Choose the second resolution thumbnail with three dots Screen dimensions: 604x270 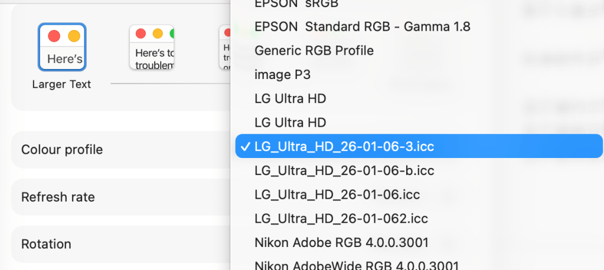[x=152, y=47]
